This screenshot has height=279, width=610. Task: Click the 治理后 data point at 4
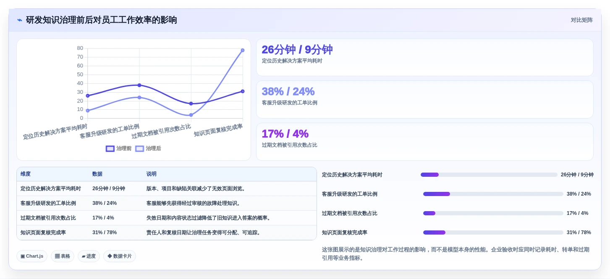[x=191, y=115]
